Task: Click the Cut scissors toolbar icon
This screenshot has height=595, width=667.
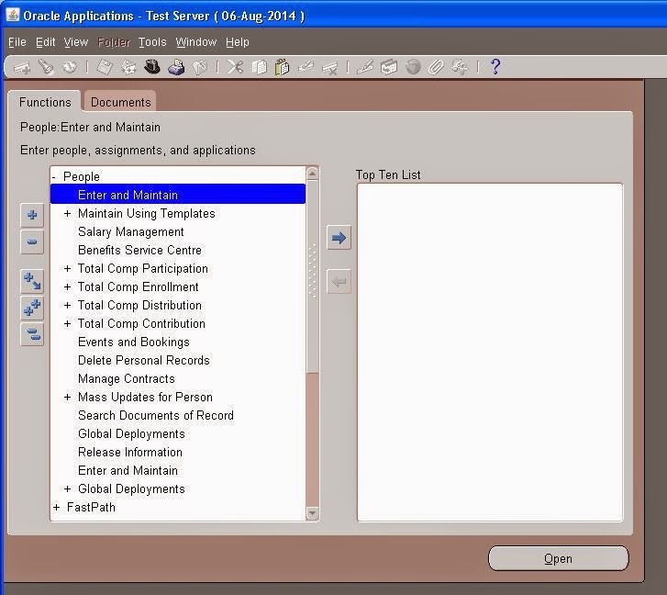Action: [235, 67]
